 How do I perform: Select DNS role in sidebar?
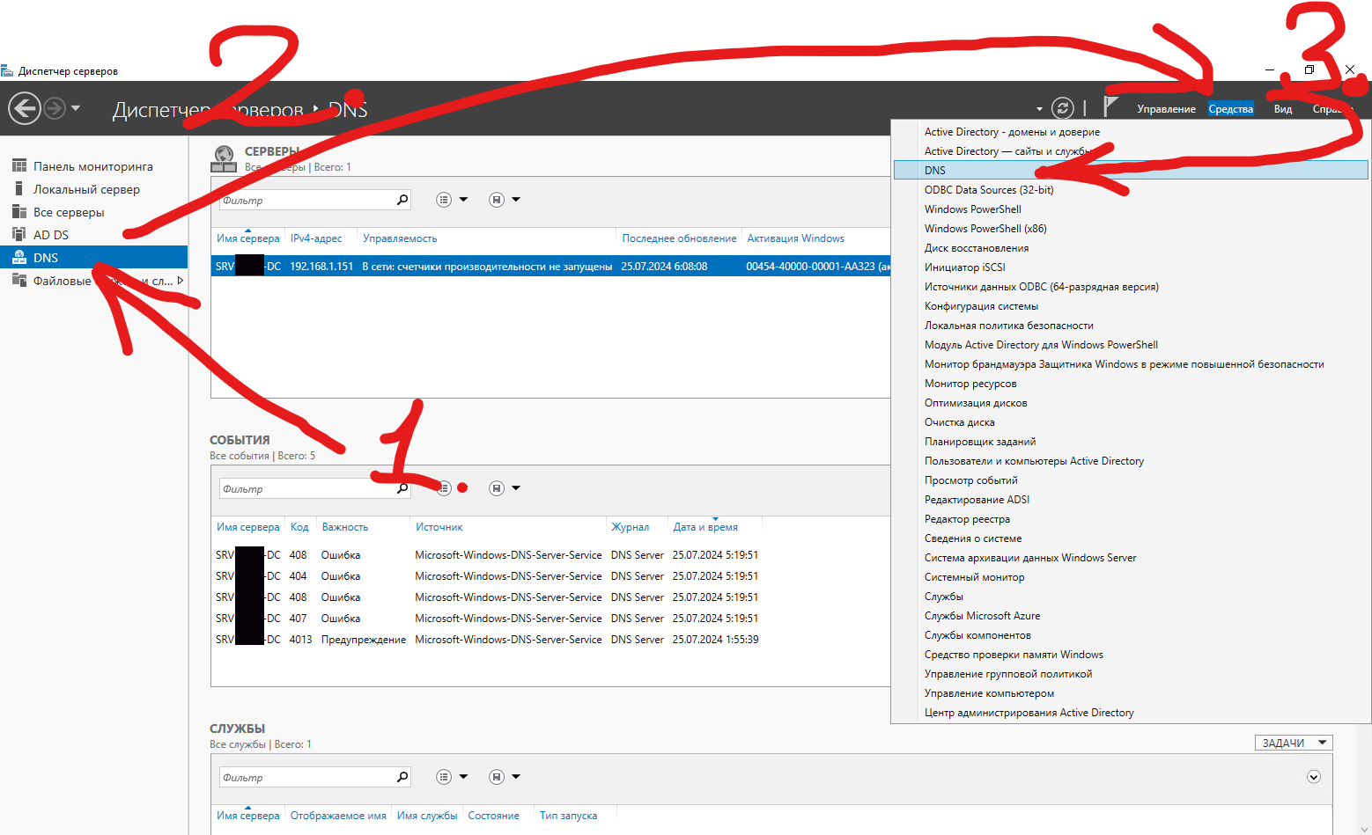pos(93,258)
